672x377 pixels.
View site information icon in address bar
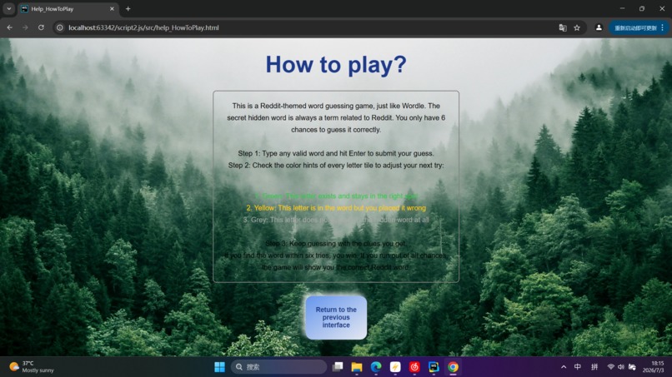[x=60, y=27]
